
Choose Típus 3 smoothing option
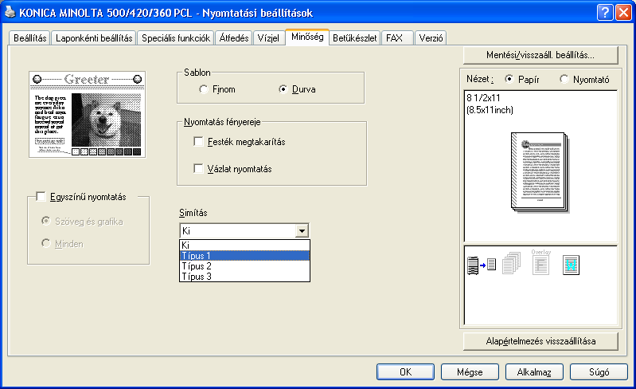coord(244,276)
